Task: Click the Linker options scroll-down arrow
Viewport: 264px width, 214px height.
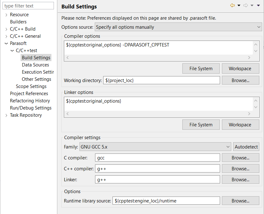Action: [x=256, y=107]
